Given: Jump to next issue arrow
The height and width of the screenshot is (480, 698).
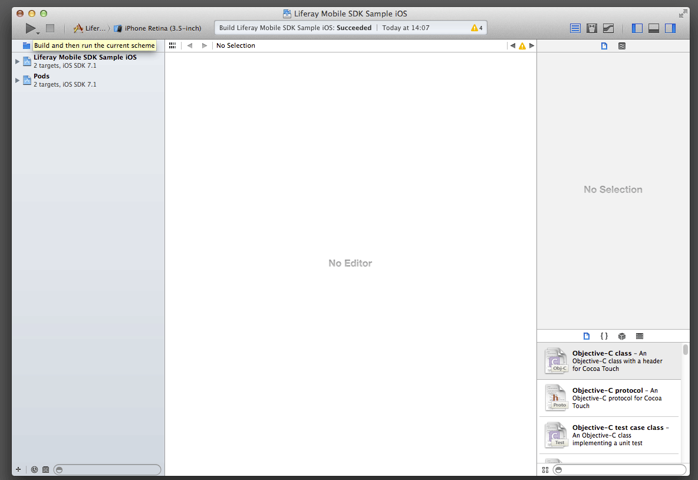Looking at the screenshot, I should coord(532,45).
